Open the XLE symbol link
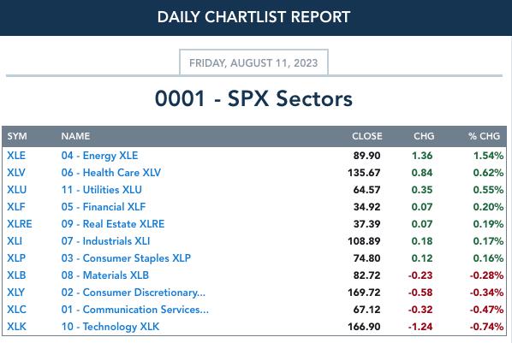 click(x=16, y=156)
